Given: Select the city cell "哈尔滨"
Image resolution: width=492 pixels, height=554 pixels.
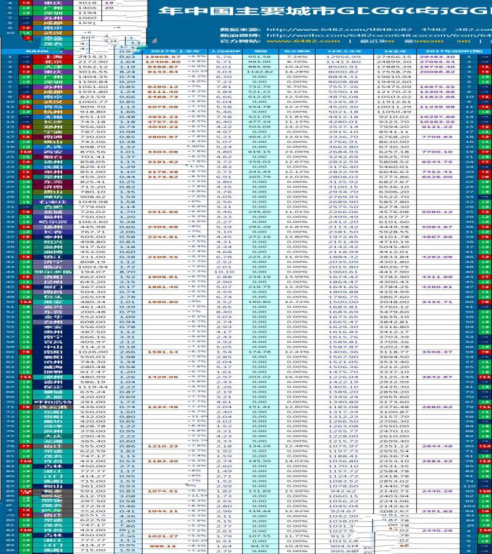Looking at the screenshot, I should click(53, 222).
